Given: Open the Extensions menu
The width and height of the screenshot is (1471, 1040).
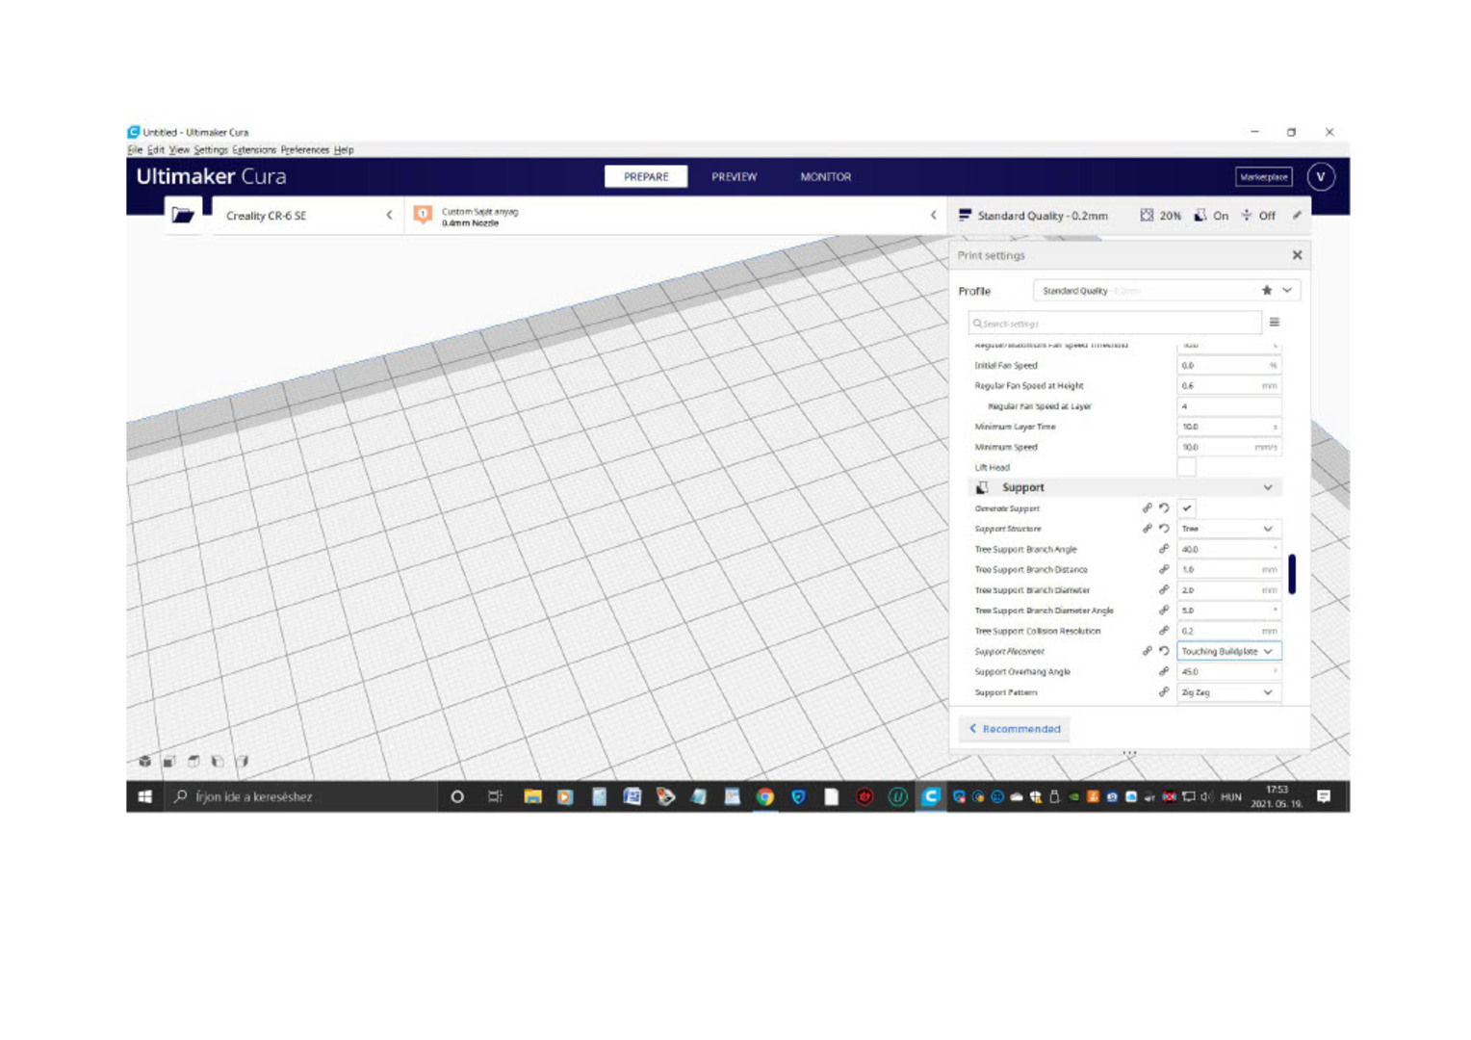Looking at the screenshot, I should 254,150.
